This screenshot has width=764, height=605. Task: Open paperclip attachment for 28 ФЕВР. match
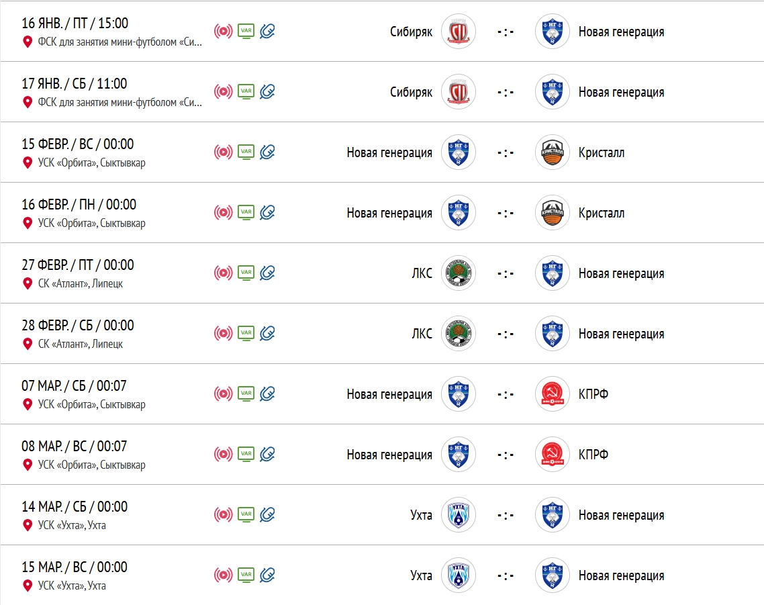(x=268, y=333)
